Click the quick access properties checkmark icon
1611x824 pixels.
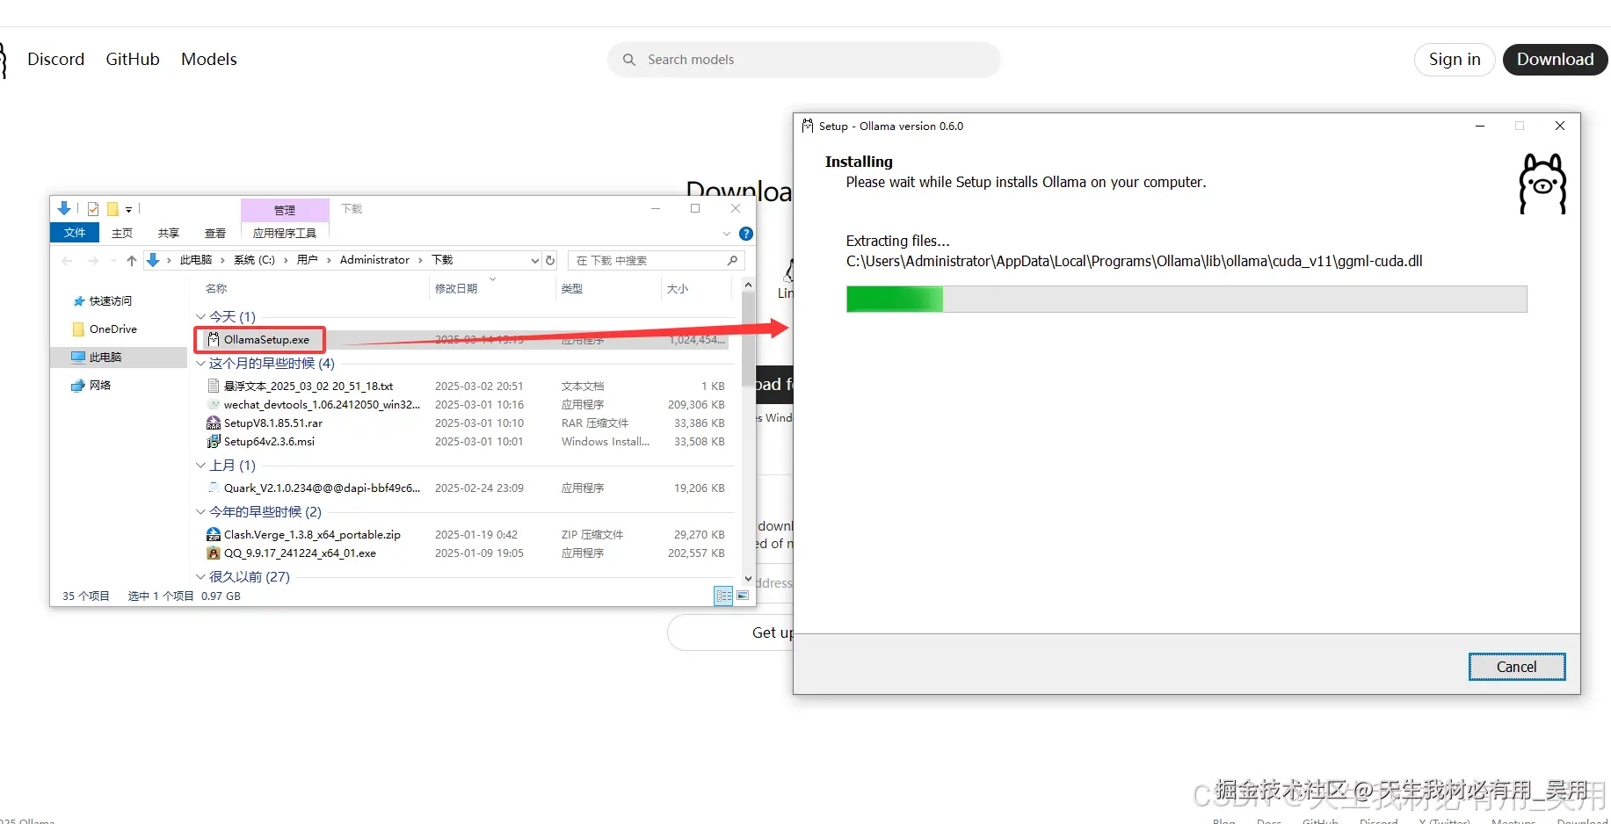93,209
